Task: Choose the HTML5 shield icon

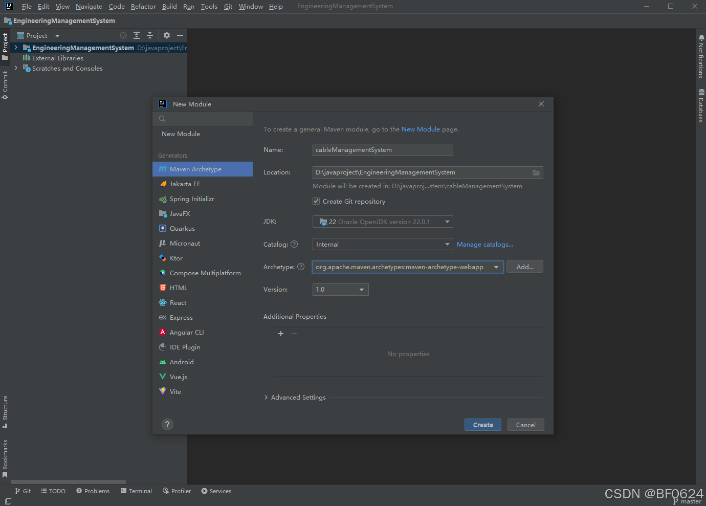Action: coord(163,288)
